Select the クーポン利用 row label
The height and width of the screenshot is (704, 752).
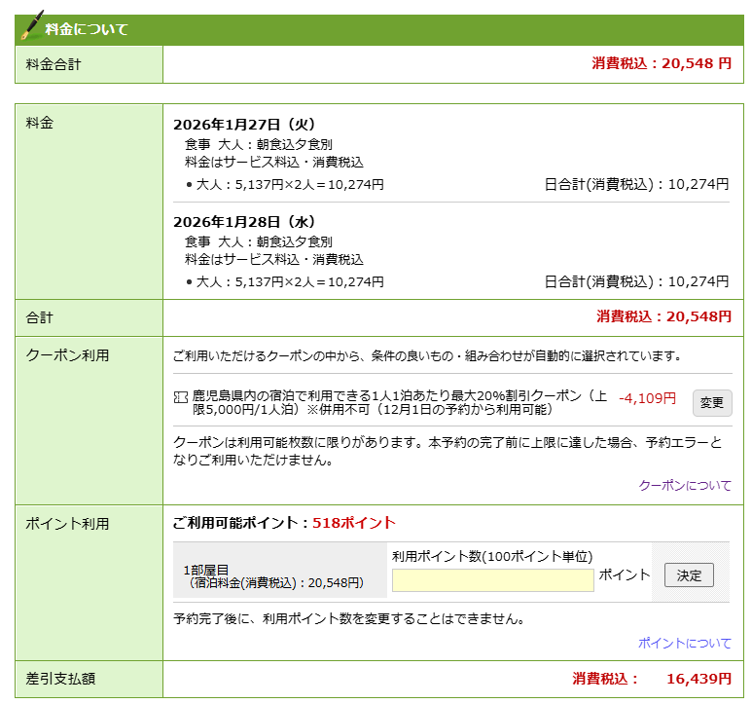point(67,354)
